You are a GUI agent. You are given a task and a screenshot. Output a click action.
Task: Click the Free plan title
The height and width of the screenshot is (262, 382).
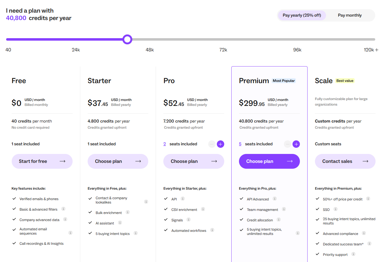pyautogui.click(x=19, y=81)
